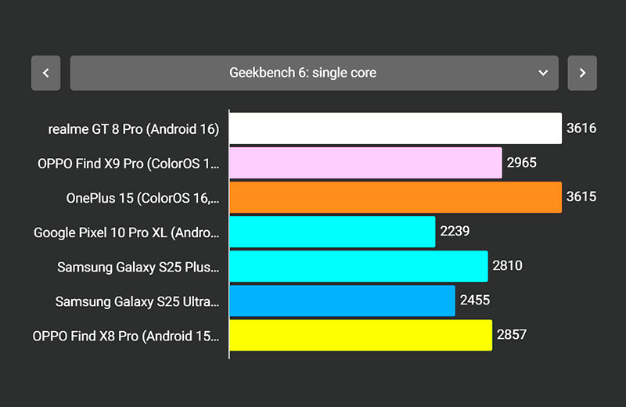This screenshot has height=407, width=626.
Task: Select the Google Pixel 10 Pro XL label
Action: [127, 232]
